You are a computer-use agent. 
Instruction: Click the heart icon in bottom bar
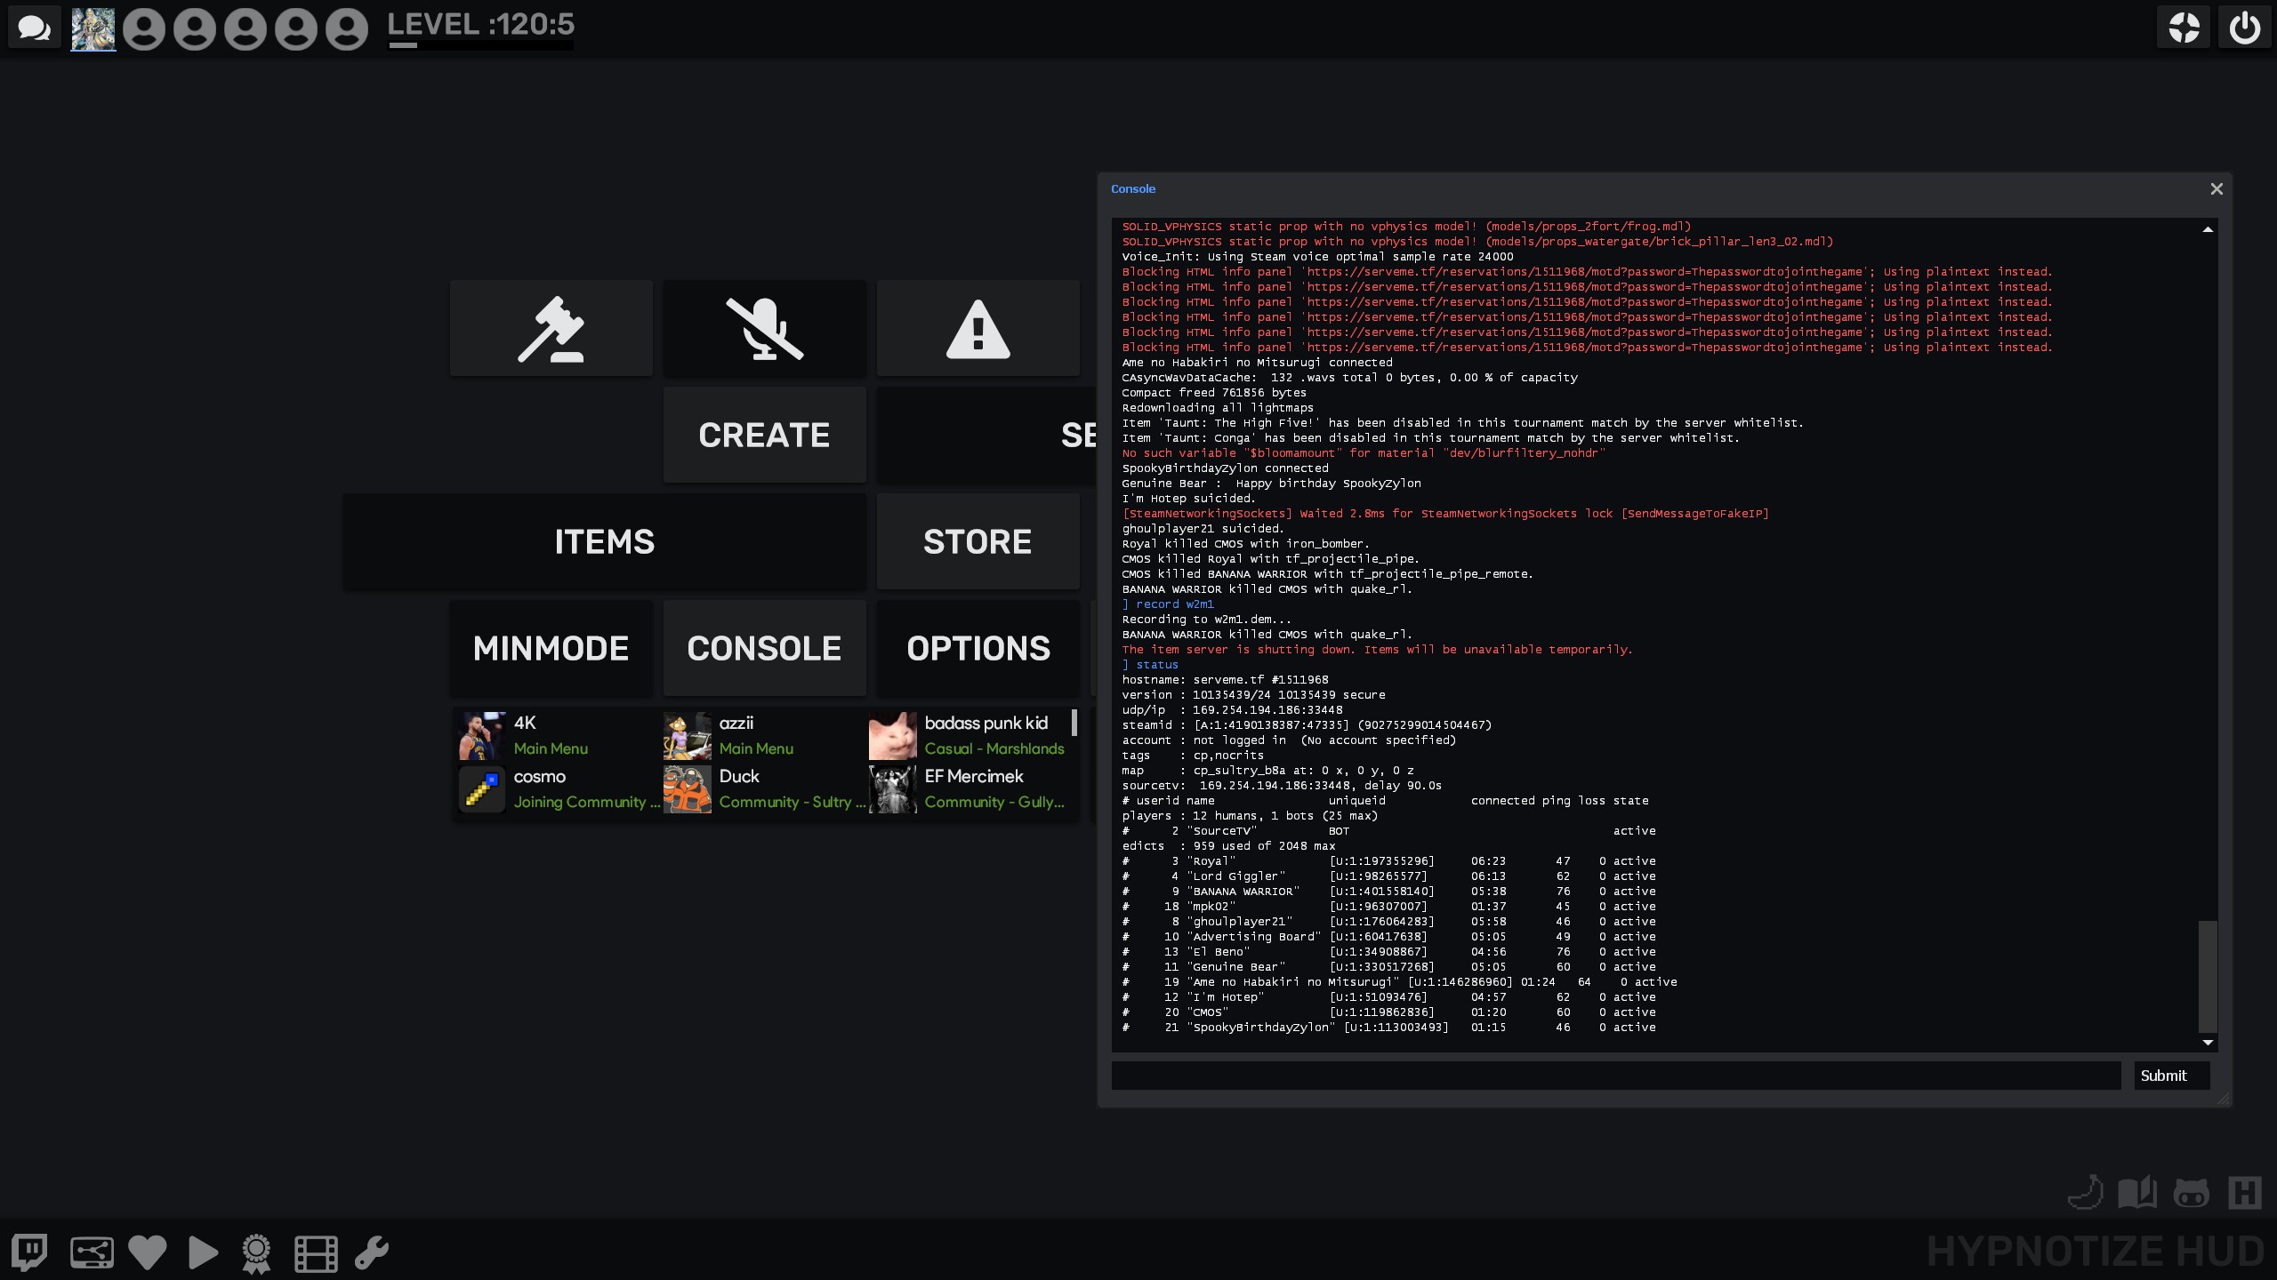[x=148, y=1252]
